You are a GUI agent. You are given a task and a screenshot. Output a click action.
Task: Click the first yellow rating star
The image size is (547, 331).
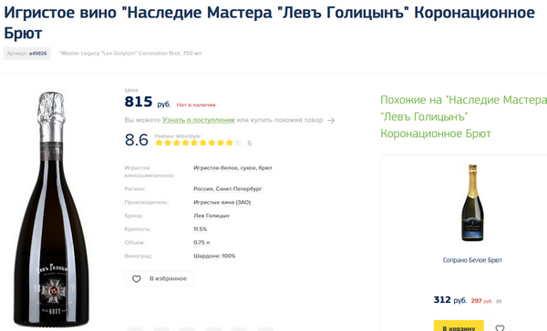tap(159, 143)
